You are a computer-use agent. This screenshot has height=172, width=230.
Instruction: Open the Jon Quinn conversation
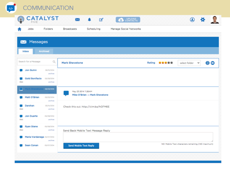point(31,70)
